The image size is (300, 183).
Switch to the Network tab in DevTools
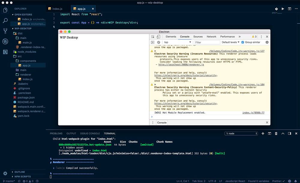coord(211,37)
